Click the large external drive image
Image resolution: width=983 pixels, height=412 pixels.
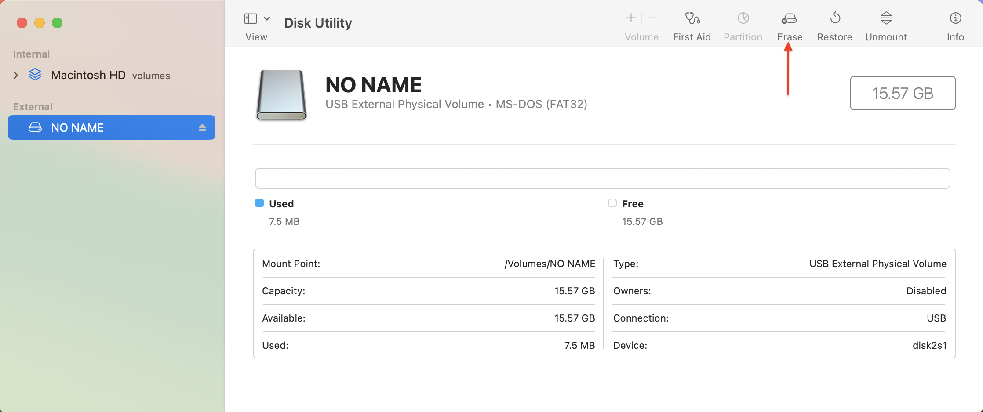[x=281, y=95]
